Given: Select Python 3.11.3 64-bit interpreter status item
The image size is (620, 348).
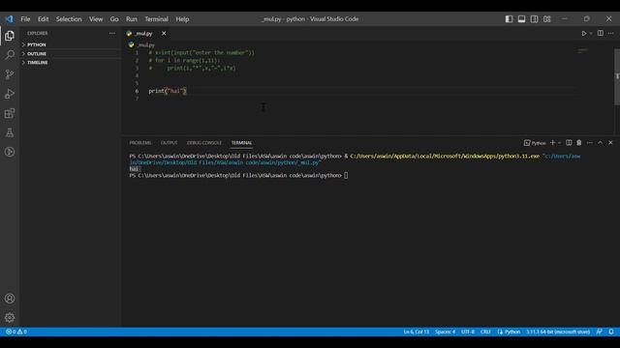Looking at the screenshot, I should click(558, 332).
